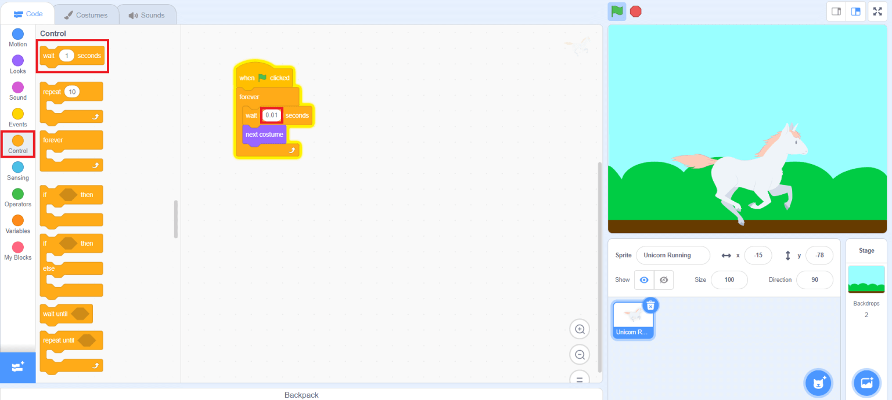
Task: Delete the Unicorn Running sprite
Action: tap(650, 306)
